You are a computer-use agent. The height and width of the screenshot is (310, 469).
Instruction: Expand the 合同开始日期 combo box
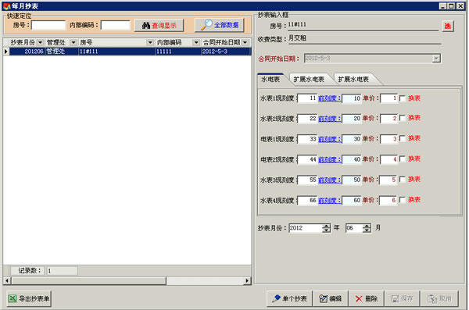(x=436, y=59)
